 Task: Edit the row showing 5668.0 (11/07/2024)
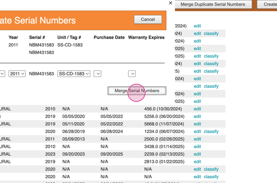197,124
